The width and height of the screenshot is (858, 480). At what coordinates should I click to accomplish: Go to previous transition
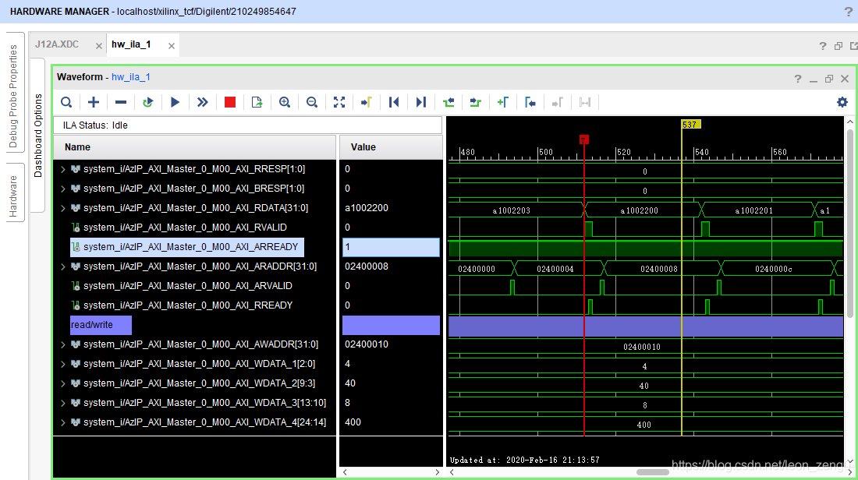pyautogui.click(x=448, y=102)
